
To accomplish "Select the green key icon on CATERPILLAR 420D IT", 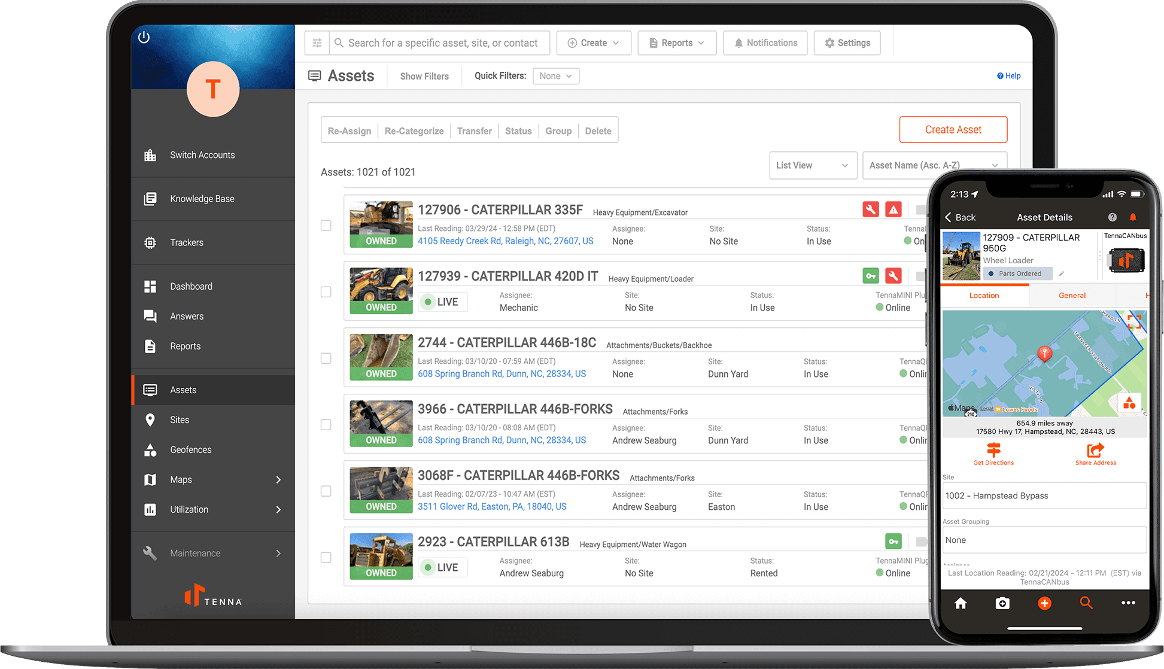I will click(871, 276).
